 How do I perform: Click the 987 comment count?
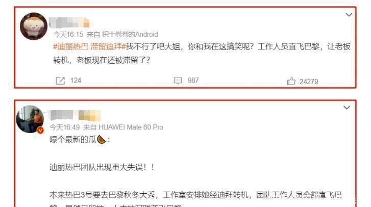click(193, 81)
